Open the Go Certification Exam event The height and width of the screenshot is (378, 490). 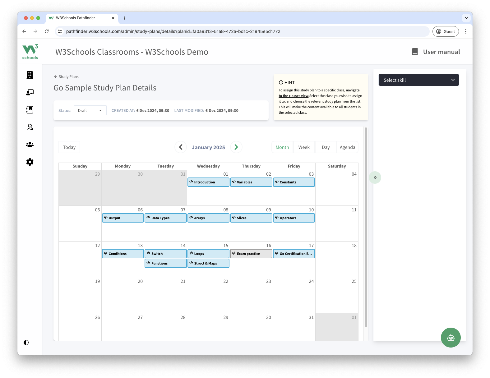(x=294, y=254)
